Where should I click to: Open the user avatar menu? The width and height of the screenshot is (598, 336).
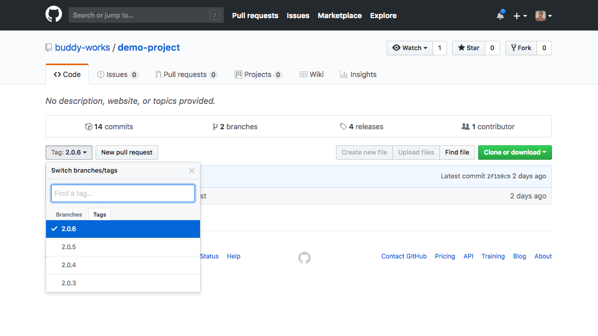[x=543, y=16]
